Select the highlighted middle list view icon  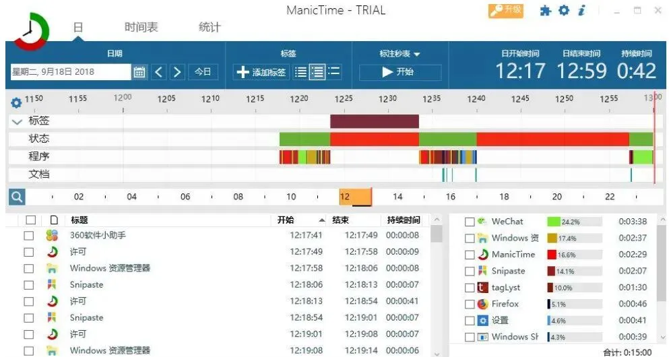(x=317, y=71)
